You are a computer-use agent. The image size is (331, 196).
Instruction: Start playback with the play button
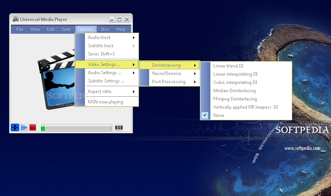[x=24, y=127]
